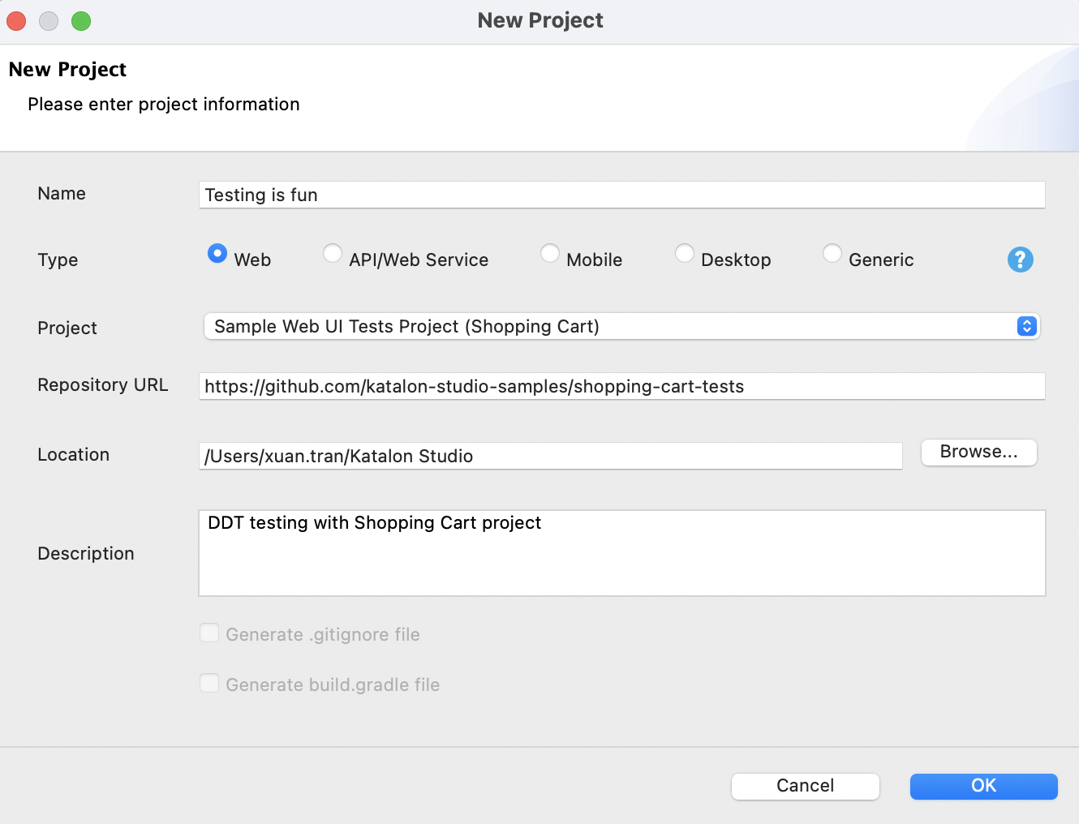Confirm project creation with OK

coord(983,786)
